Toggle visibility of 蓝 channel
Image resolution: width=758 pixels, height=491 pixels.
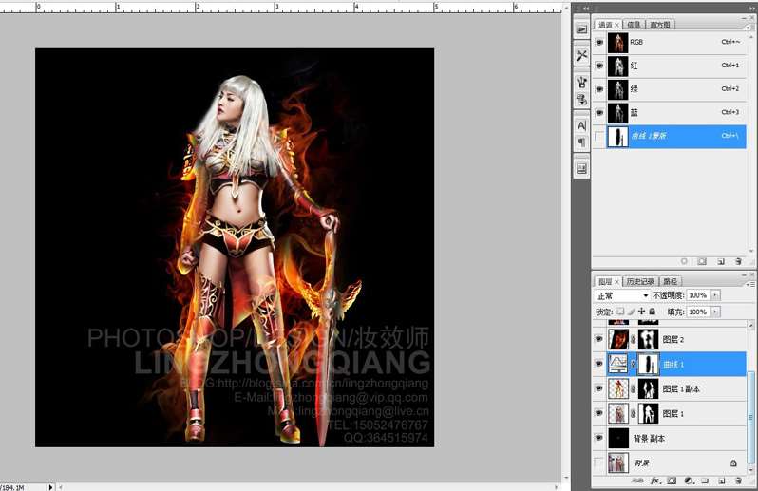tap(599, 113)
